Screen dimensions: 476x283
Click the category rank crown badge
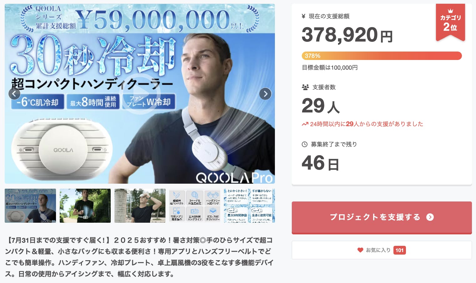450,22
